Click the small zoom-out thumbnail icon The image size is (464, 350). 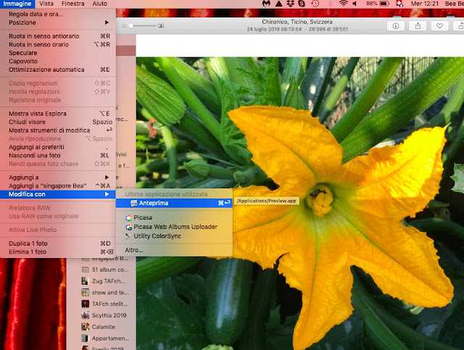click(124, 26)
